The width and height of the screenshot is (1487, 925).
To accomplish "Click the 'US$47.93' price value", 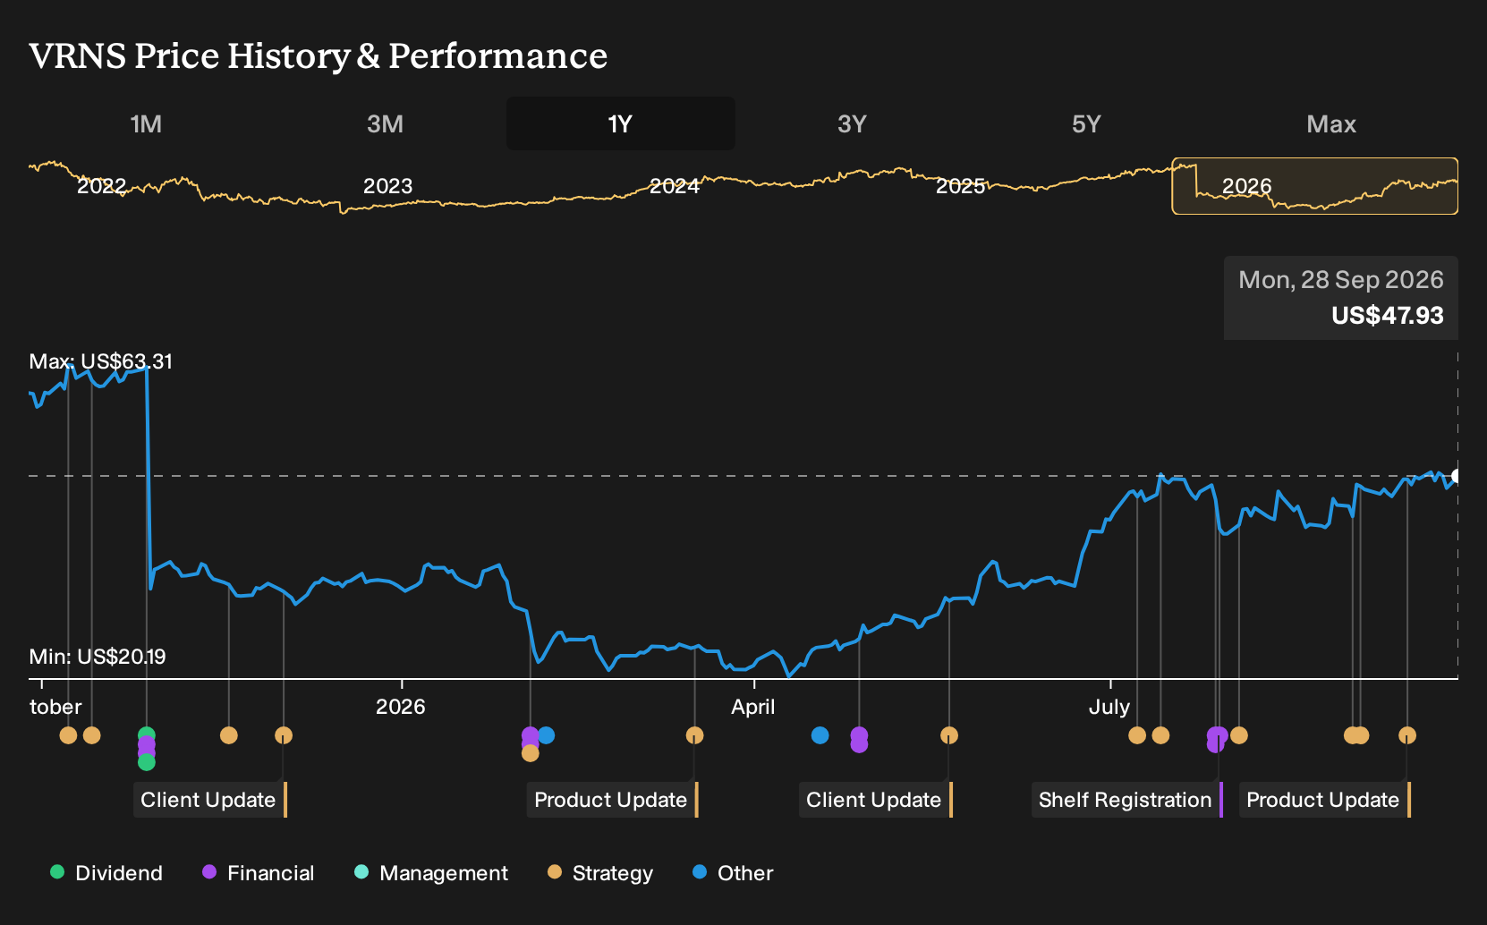I will click(x=1388, y=316).
